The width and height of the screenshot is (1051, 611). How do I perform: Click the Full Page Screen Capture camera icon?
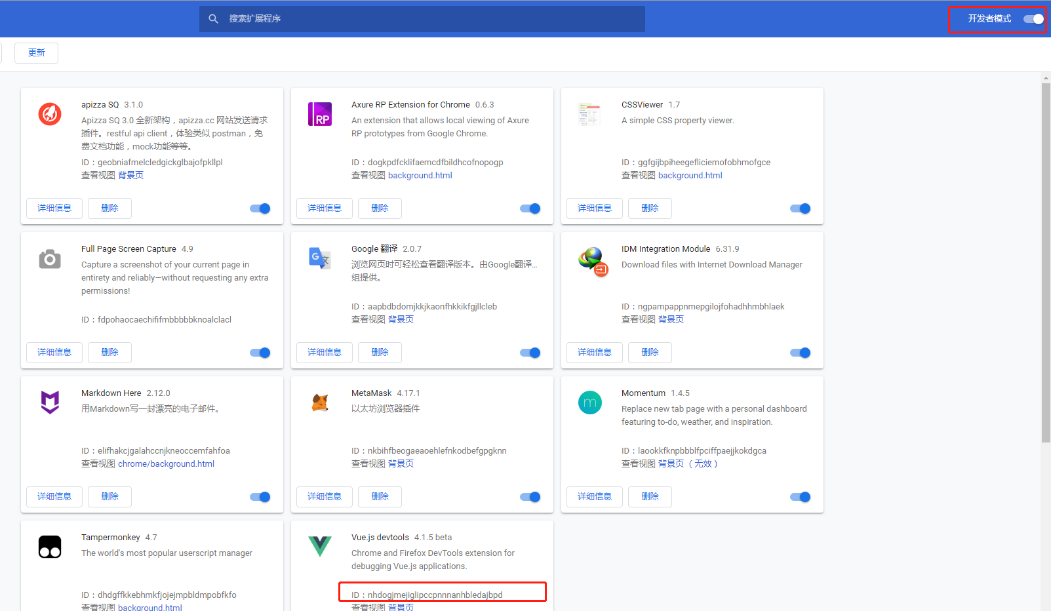50,259
